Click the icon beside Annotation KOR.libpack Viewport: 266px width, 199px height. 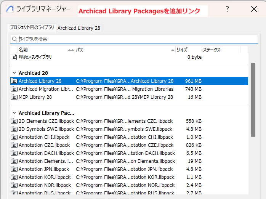click(14, 177)
